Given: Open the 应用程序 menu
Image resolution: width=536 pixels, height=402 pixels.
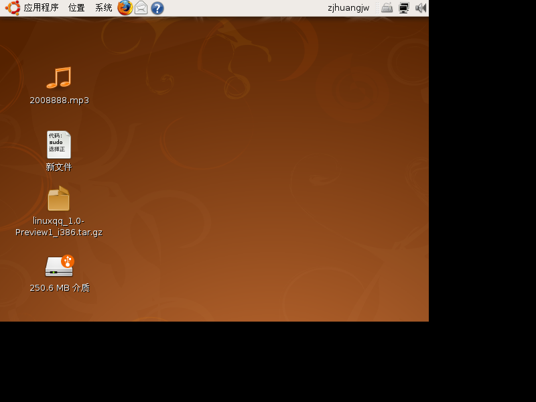Looking at the screenshot, I should pos(41,7).
